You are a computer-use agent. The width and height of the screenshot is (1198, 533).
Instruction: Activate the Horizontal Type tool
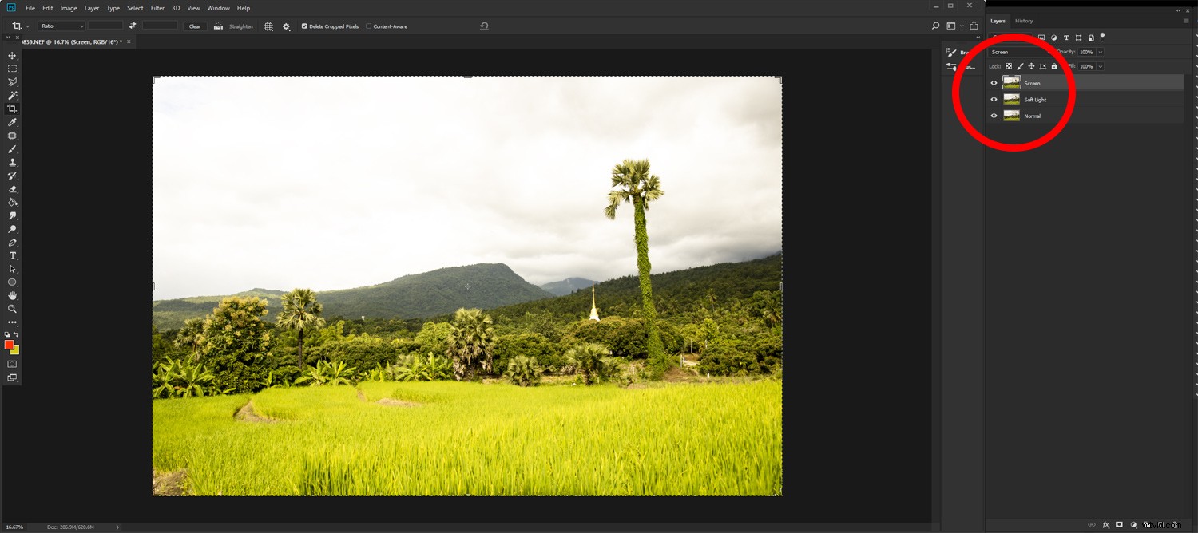(x=12, y=255)
